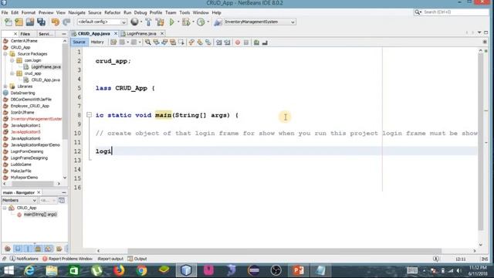Run the project with green play icon
494x278 pixels.
click(x=171, y=22)
